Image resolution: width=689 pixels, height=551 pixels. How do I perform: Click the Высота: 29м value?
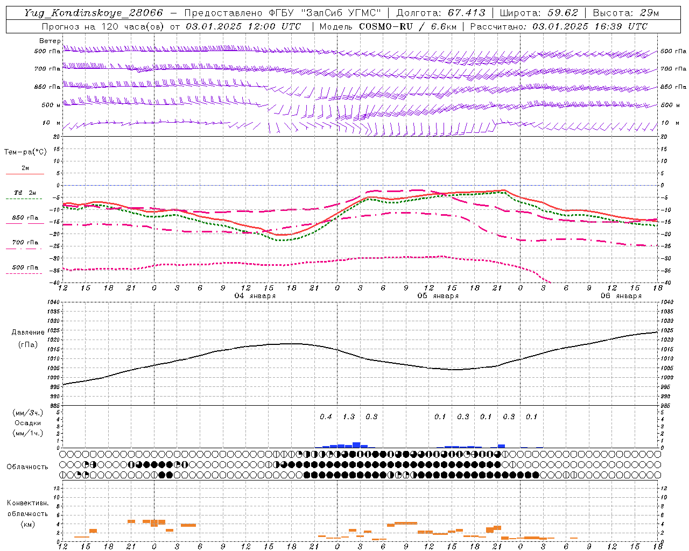pos(625,13)
